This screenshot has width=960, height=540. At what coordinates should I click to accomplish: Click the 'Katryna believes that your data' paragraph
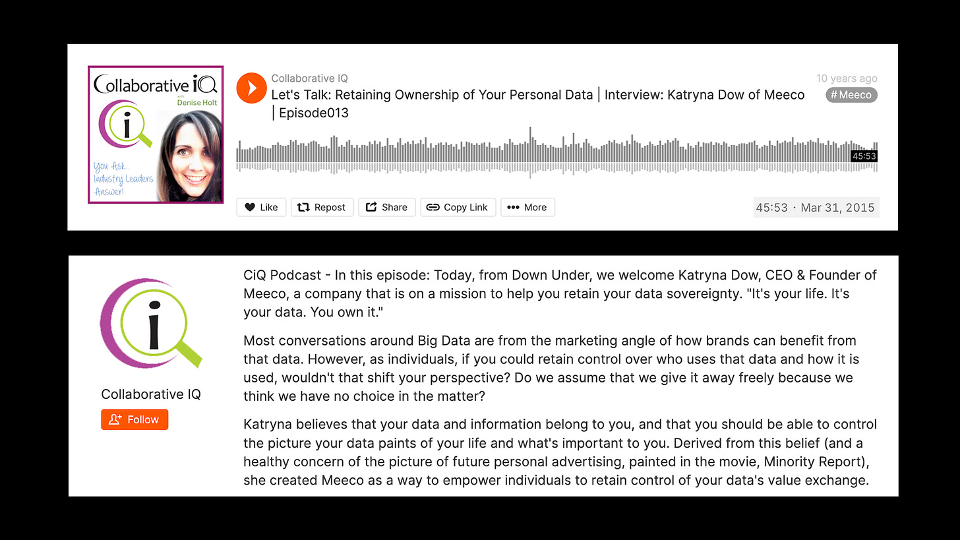coord(560,452)
